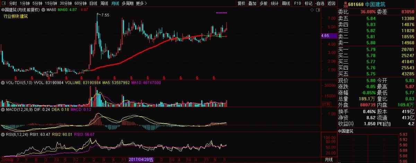Toggle -自选 to remove from watchlist
This screenshot has width=416, height=163.
click(x=320, y=3)
